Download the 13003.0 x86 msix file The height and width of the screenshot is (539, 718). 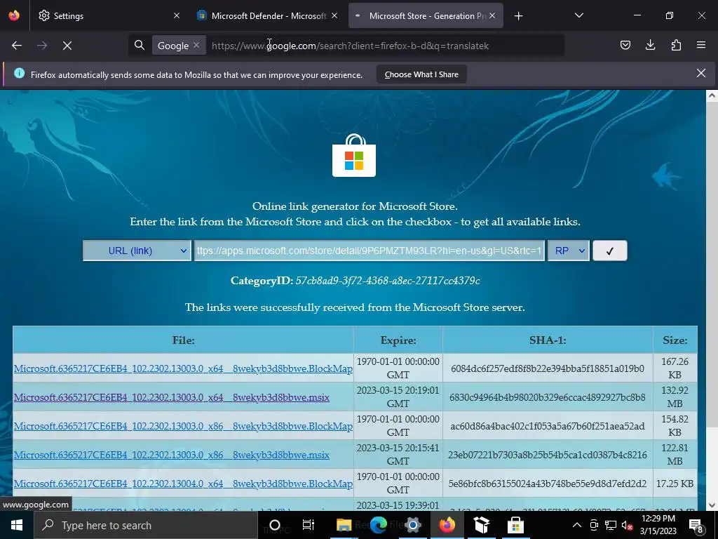(x=172, y=455)
